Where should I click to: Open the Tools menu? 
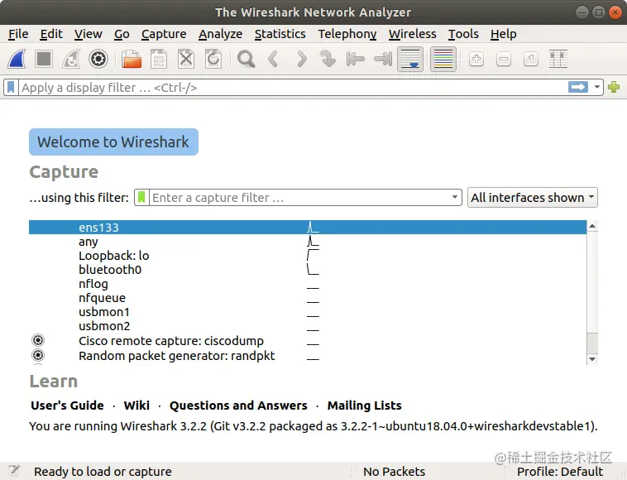(x=463, y=34)
